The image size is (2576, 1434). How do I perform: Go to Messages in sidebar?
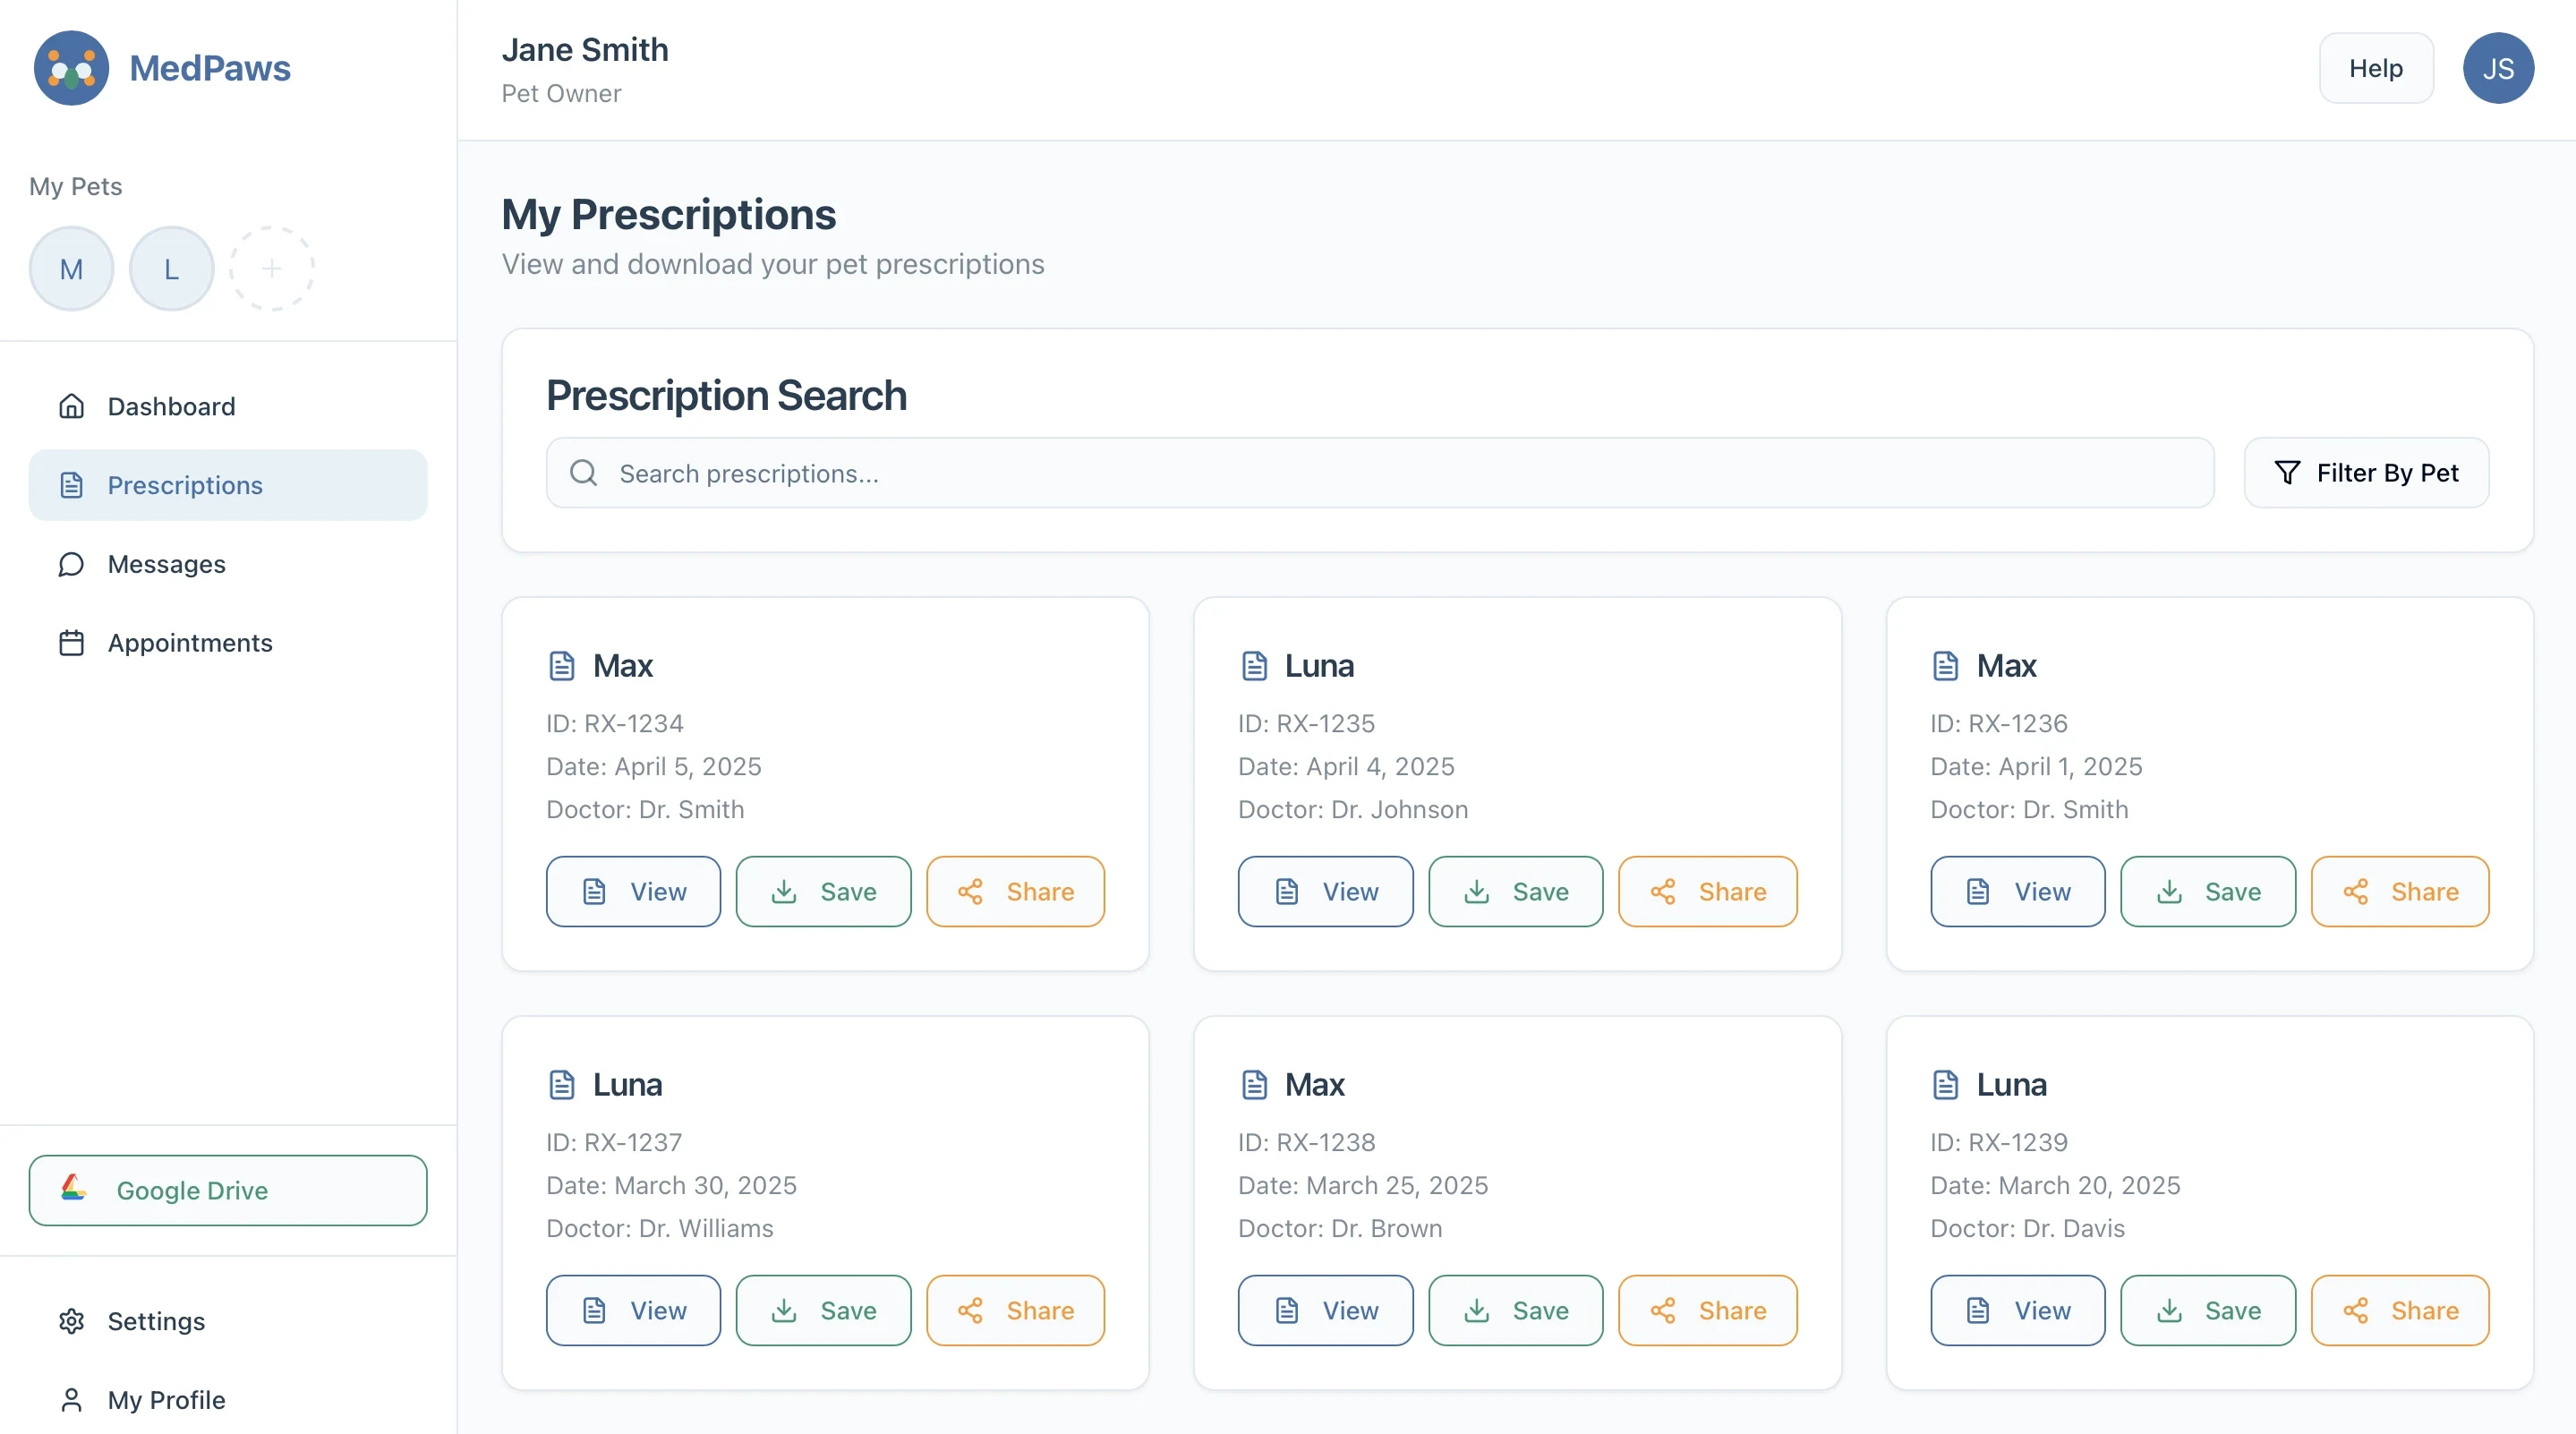click(228, 564)
